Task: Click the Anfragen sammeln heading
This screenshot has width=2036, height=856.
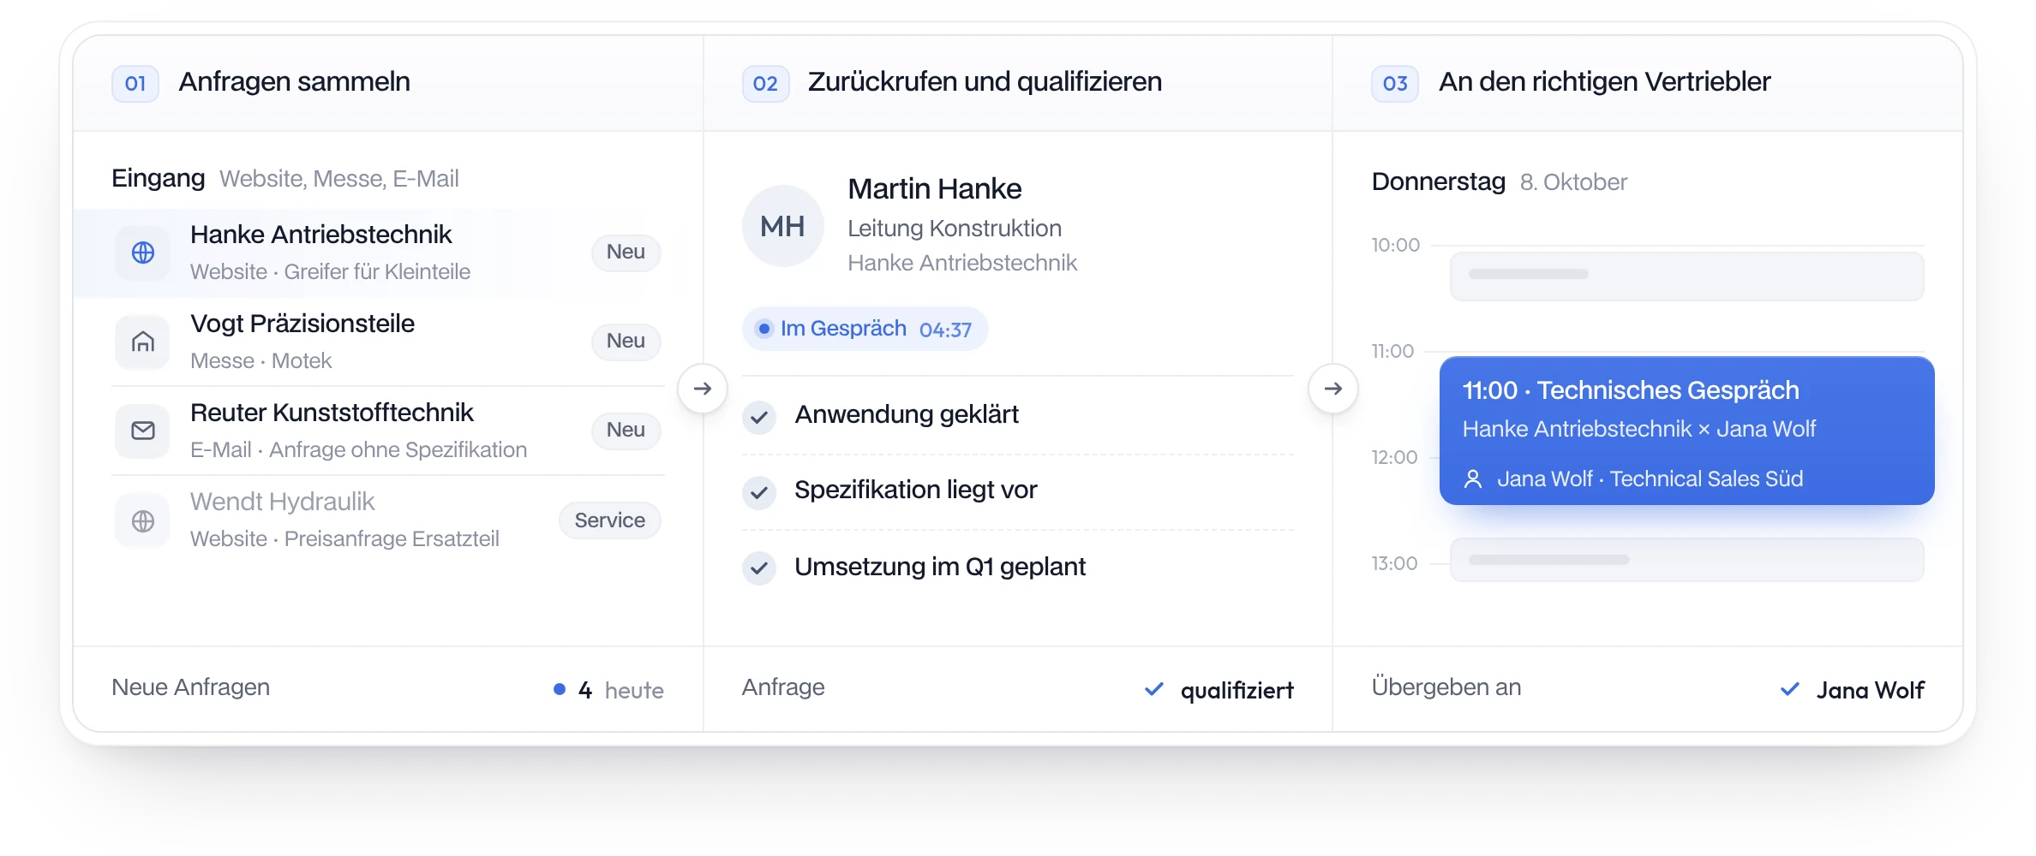Action: [294, 82]
